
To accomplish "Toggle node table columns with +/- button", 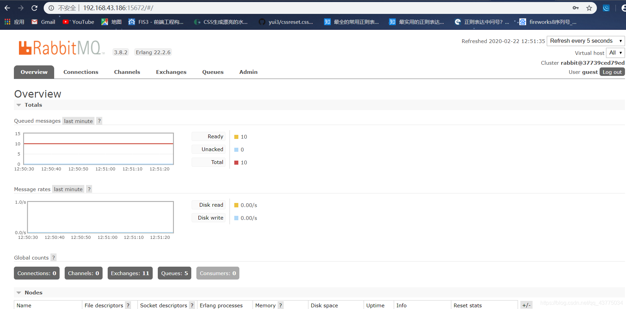I will [x=526, y=305].
